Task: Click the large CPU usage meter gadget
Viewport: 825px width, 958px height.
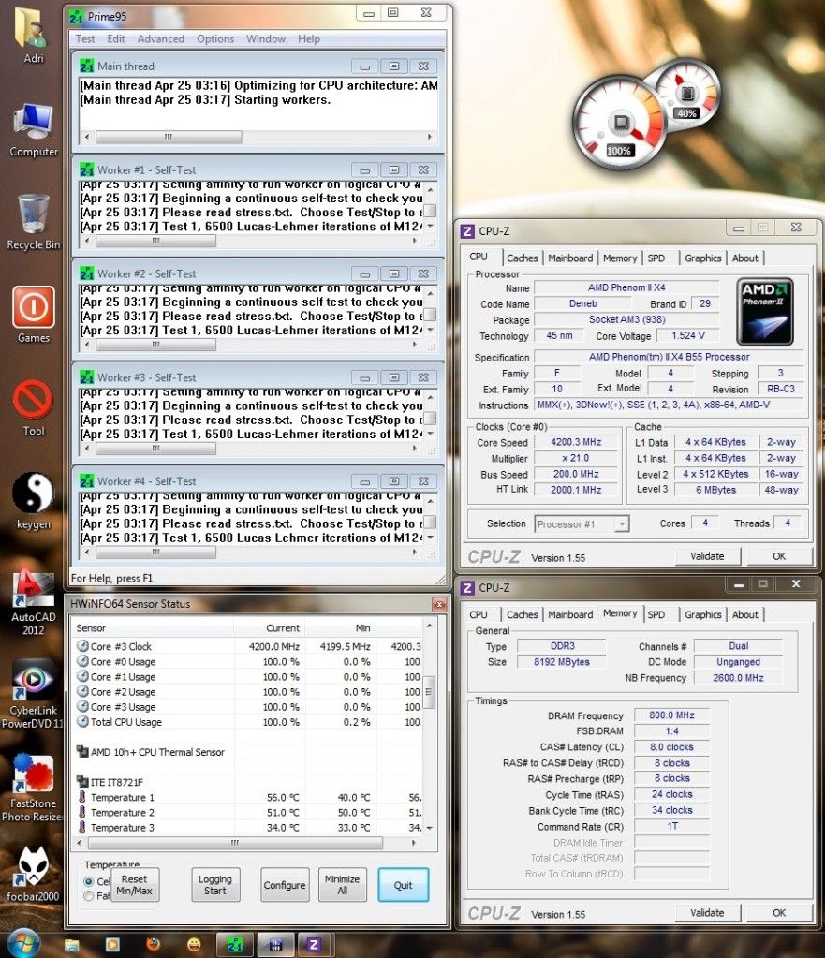Action: pos(618,124)
